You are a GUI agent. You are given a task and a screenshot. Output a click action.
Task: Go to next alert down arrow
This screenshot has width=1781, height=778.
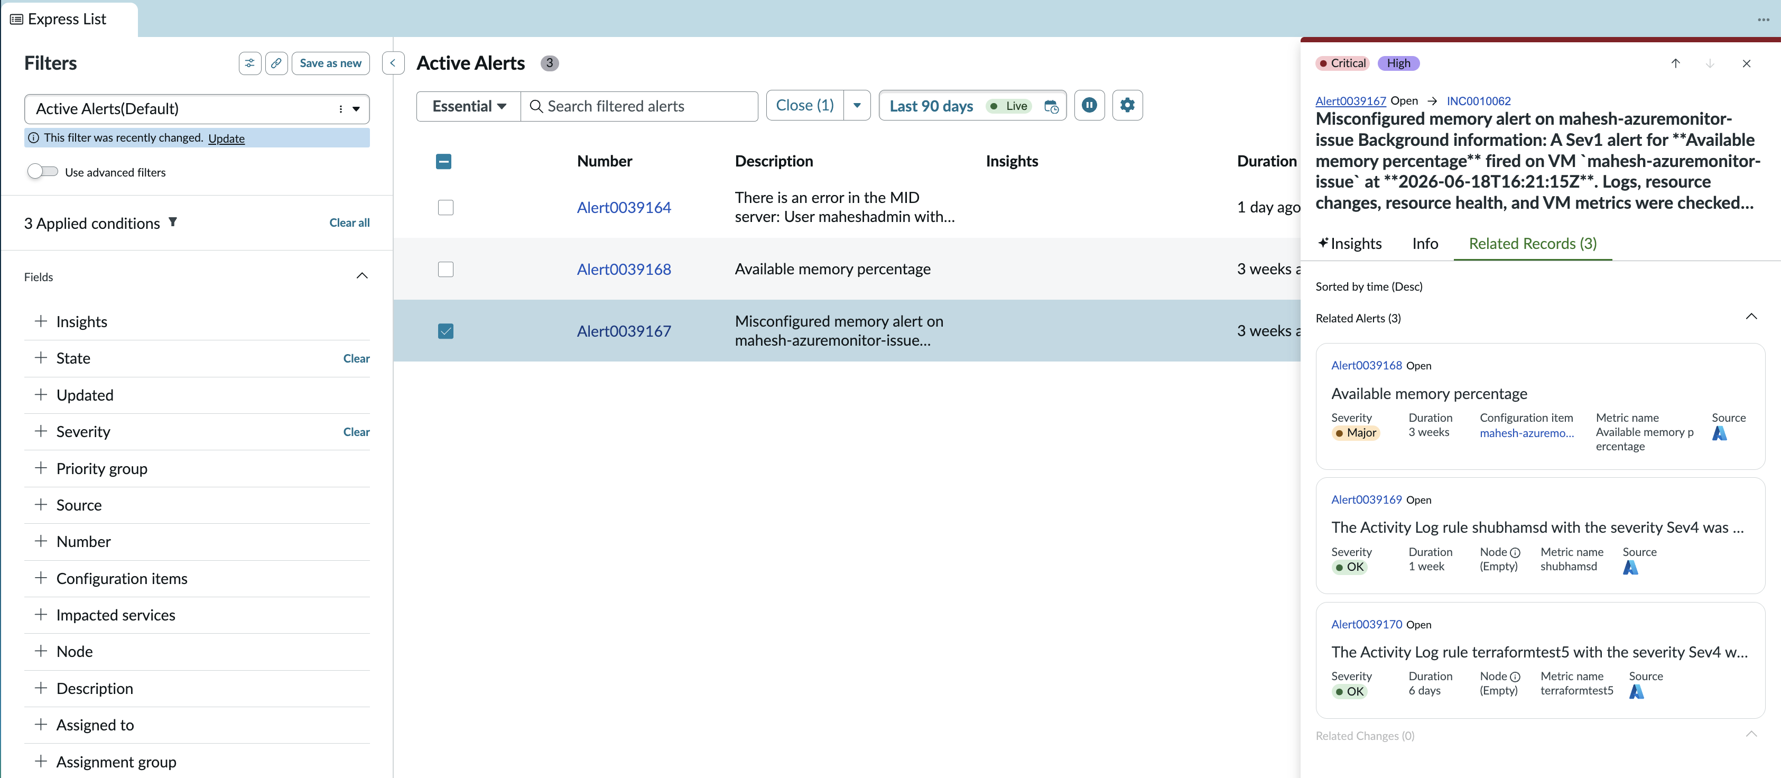(x=1710, y=63)
